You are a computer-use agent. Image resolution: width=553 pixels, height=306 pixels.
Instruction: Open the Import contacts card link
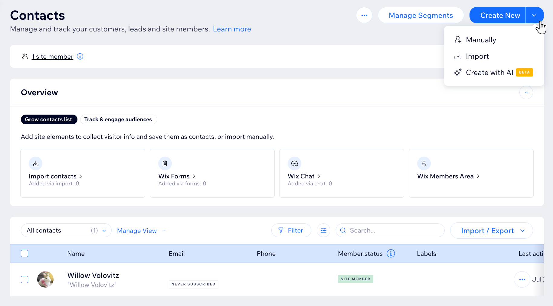(x=55, y=176)
